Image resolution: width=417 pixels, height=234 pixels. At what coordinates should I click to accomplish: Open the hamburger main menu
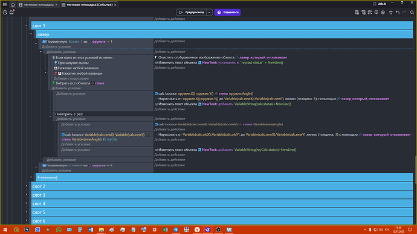(x=5, y=4)
